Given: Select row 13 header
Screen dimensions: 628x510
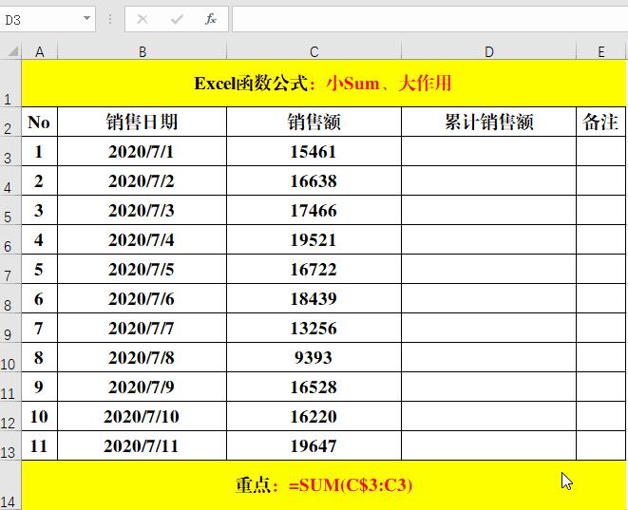Looking at the screenshot, I should coord(10,445).
